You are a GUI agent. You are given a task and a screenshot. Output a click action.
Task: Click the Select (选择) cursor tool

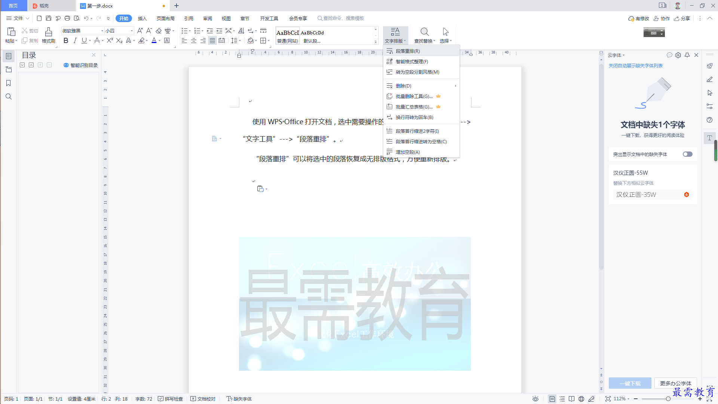[445, 35]
